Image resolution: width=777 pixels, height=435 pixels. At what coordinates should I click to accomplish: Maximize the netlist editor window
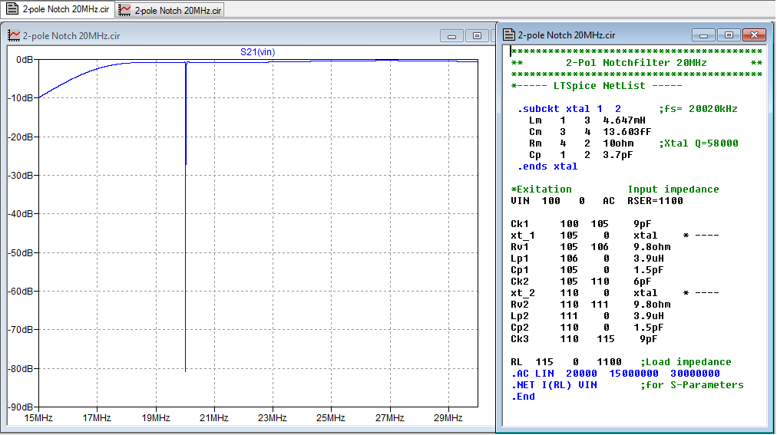pos(729,35)
